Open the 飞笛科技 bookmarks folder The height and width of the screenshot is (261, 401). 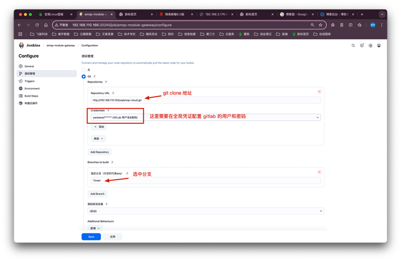pyautogui.click(x=39, y=34)
